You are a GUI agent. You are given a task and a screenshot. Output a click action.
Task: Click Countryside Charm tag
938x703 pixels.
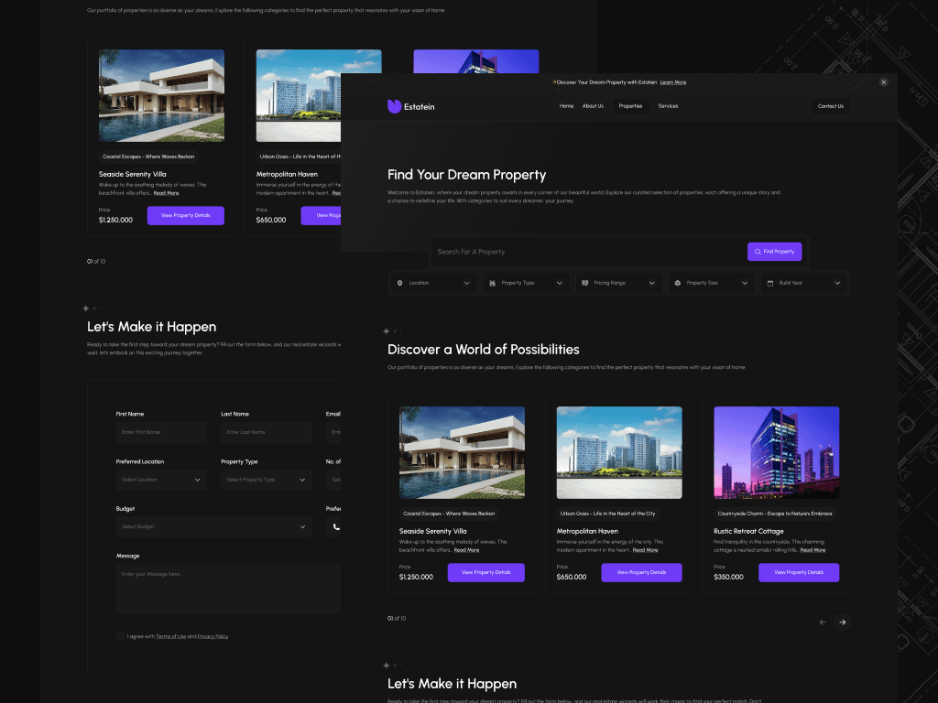[x=775, y=514]
